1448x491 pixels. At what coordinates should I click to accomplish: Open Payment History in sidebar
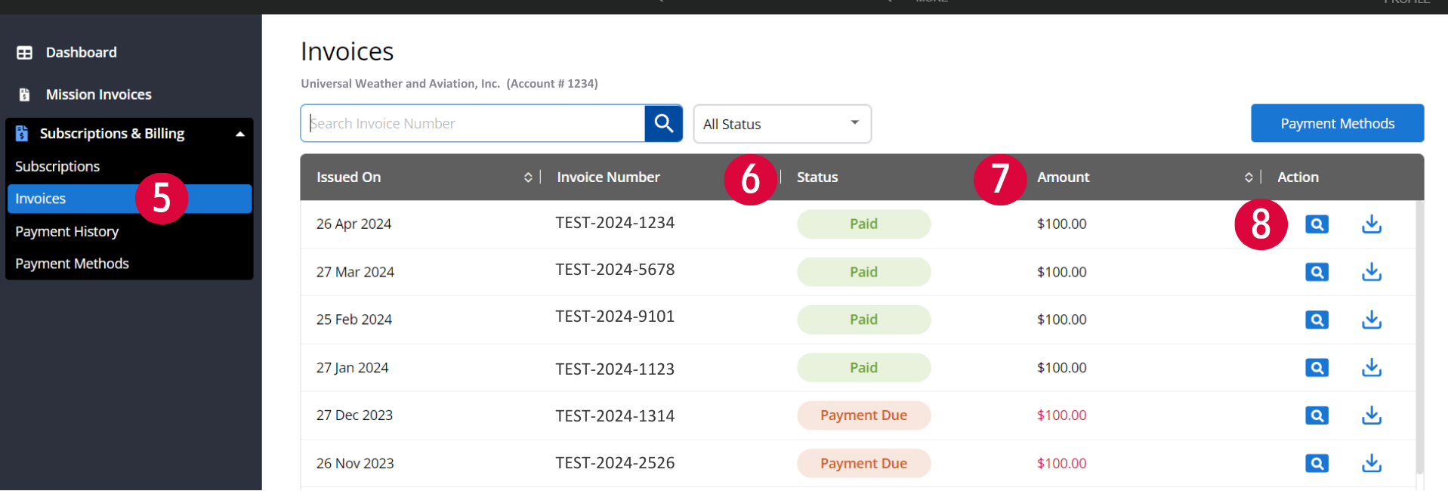(66, 231)
